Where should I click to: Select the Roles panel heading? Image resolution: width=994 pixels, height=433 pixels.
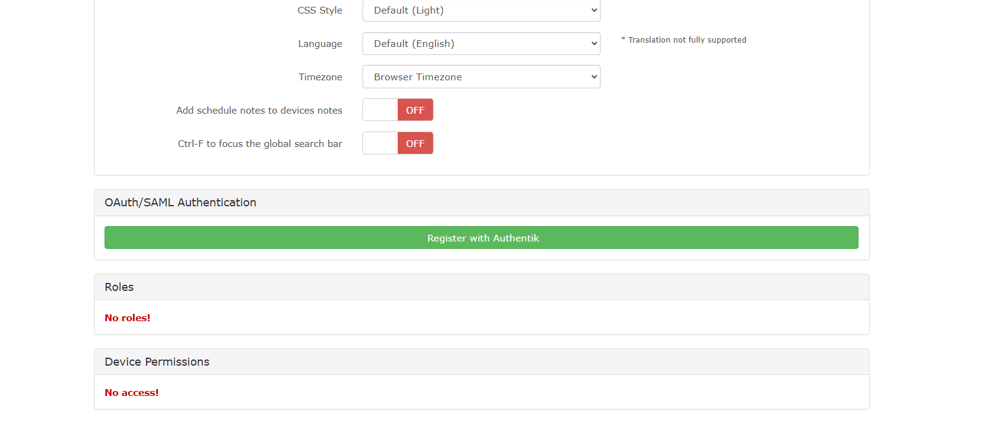click(119, 287)
